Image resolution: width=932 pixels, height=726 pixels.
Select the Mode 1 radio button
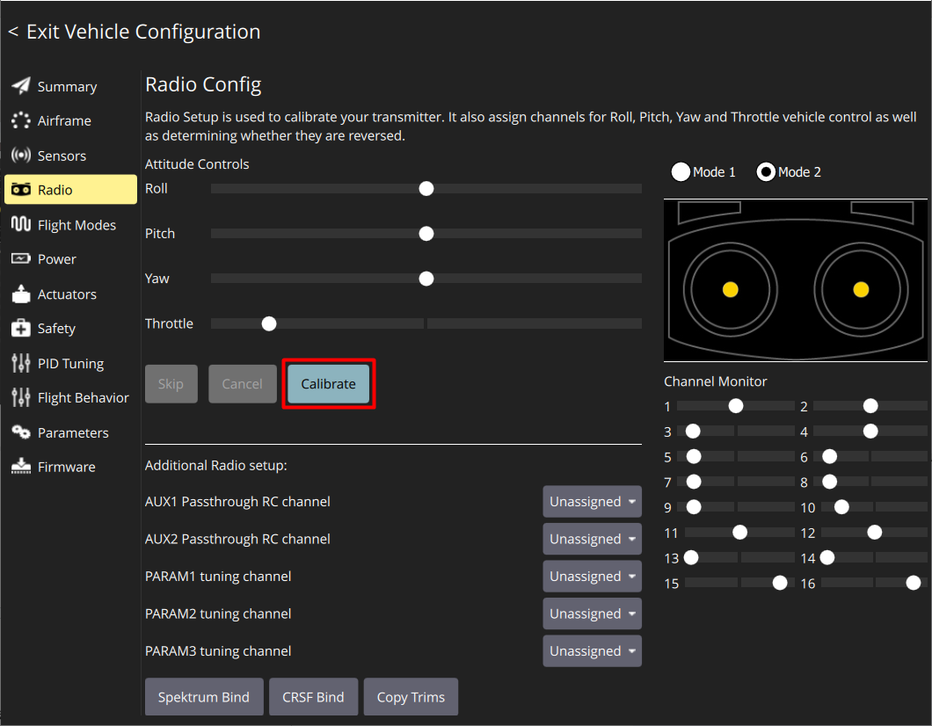(x=681, y=171)
